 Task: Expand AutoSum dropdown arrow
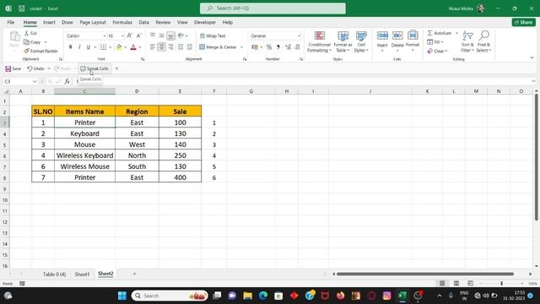tap(456, 33)
